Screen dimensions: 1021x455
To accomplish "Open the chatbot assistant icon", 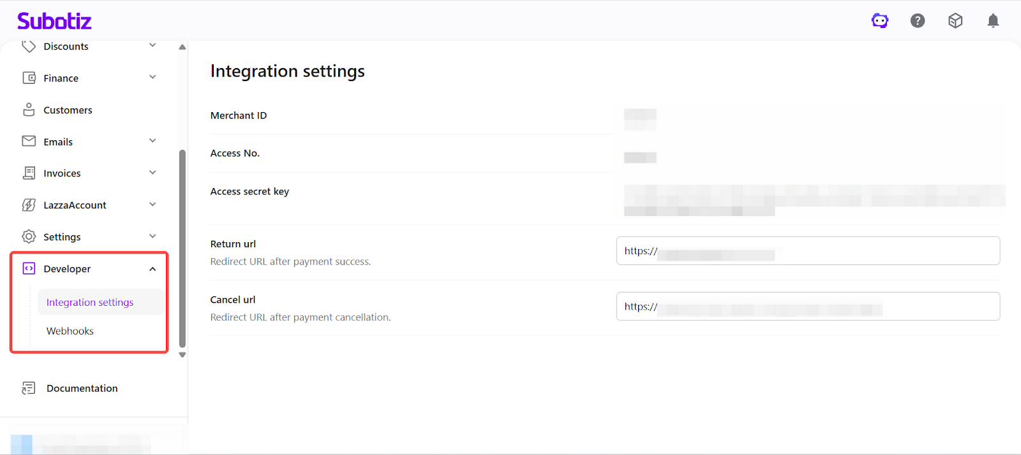I will click(x=880, y=21).
